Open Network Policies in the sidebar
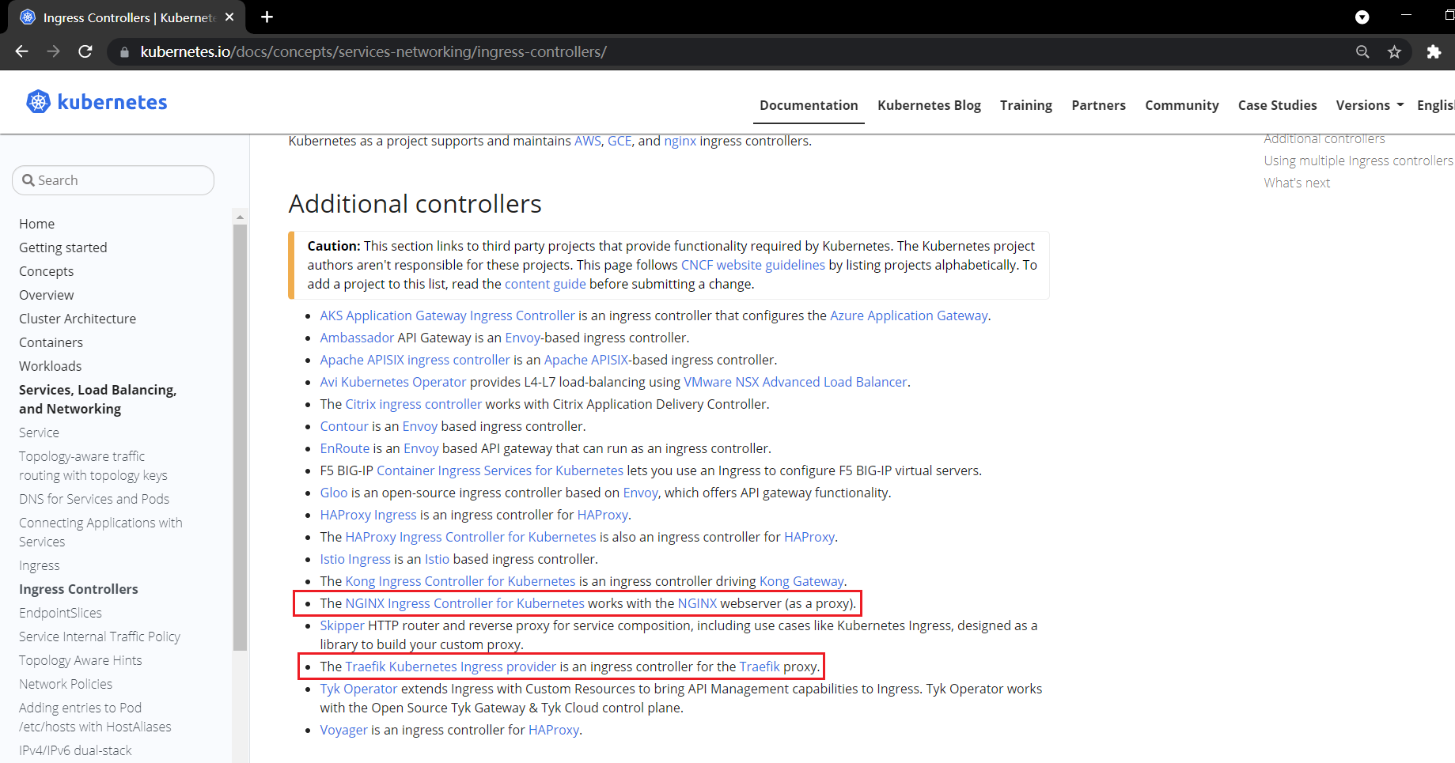This screenshot has height=763, width=1455. (66, 684)
